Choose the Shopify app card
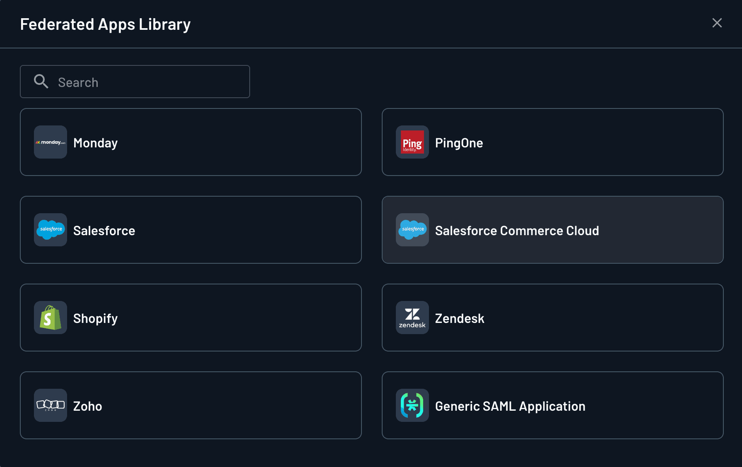 click(x=190, y=318)
